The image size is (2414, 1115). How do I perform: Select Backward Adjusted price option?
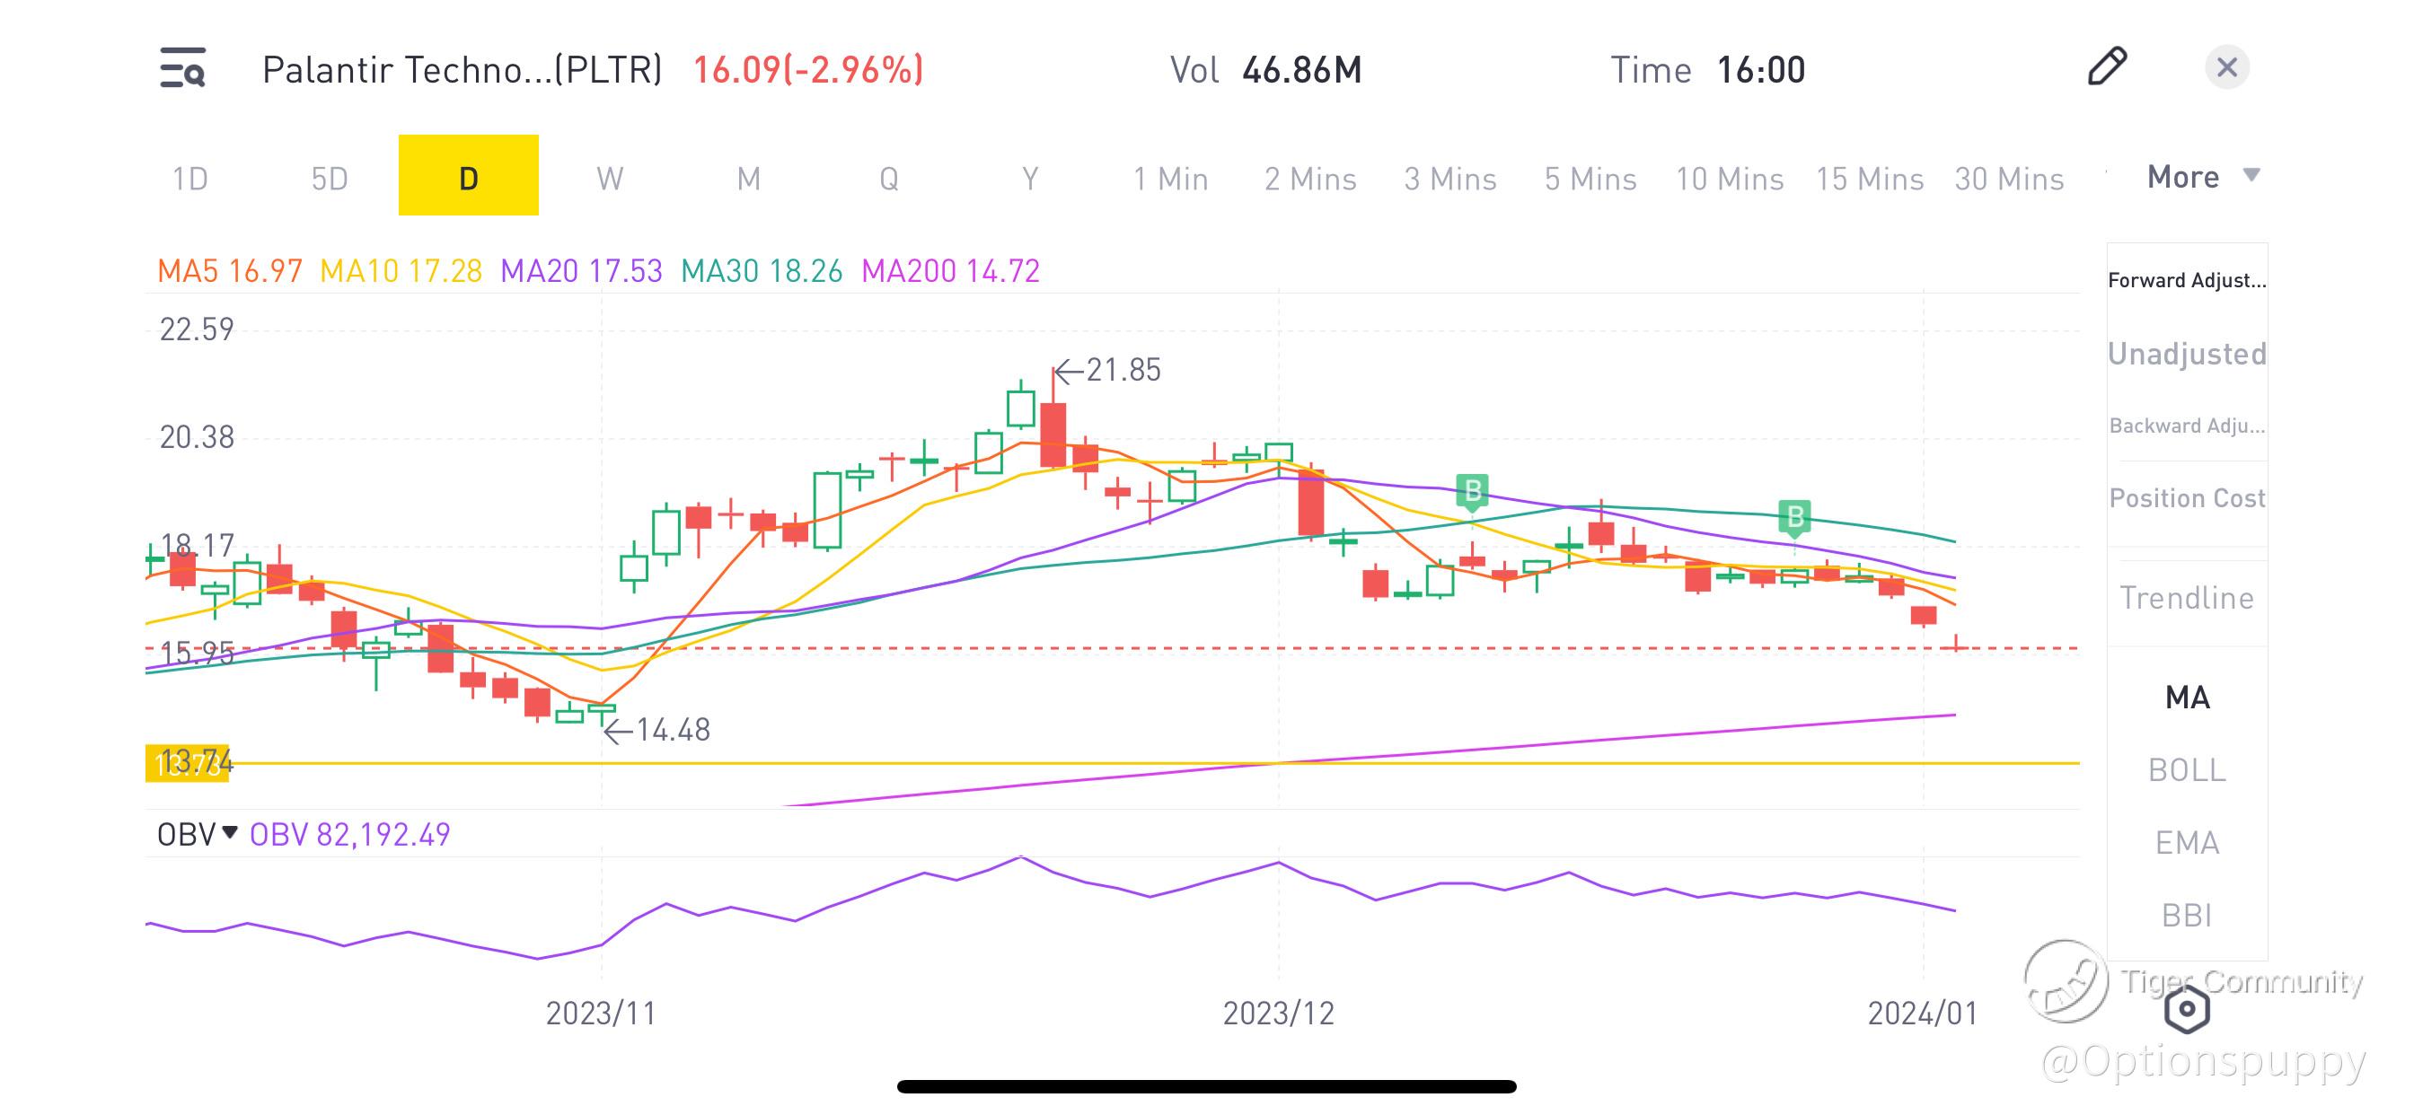point(2186,426)
